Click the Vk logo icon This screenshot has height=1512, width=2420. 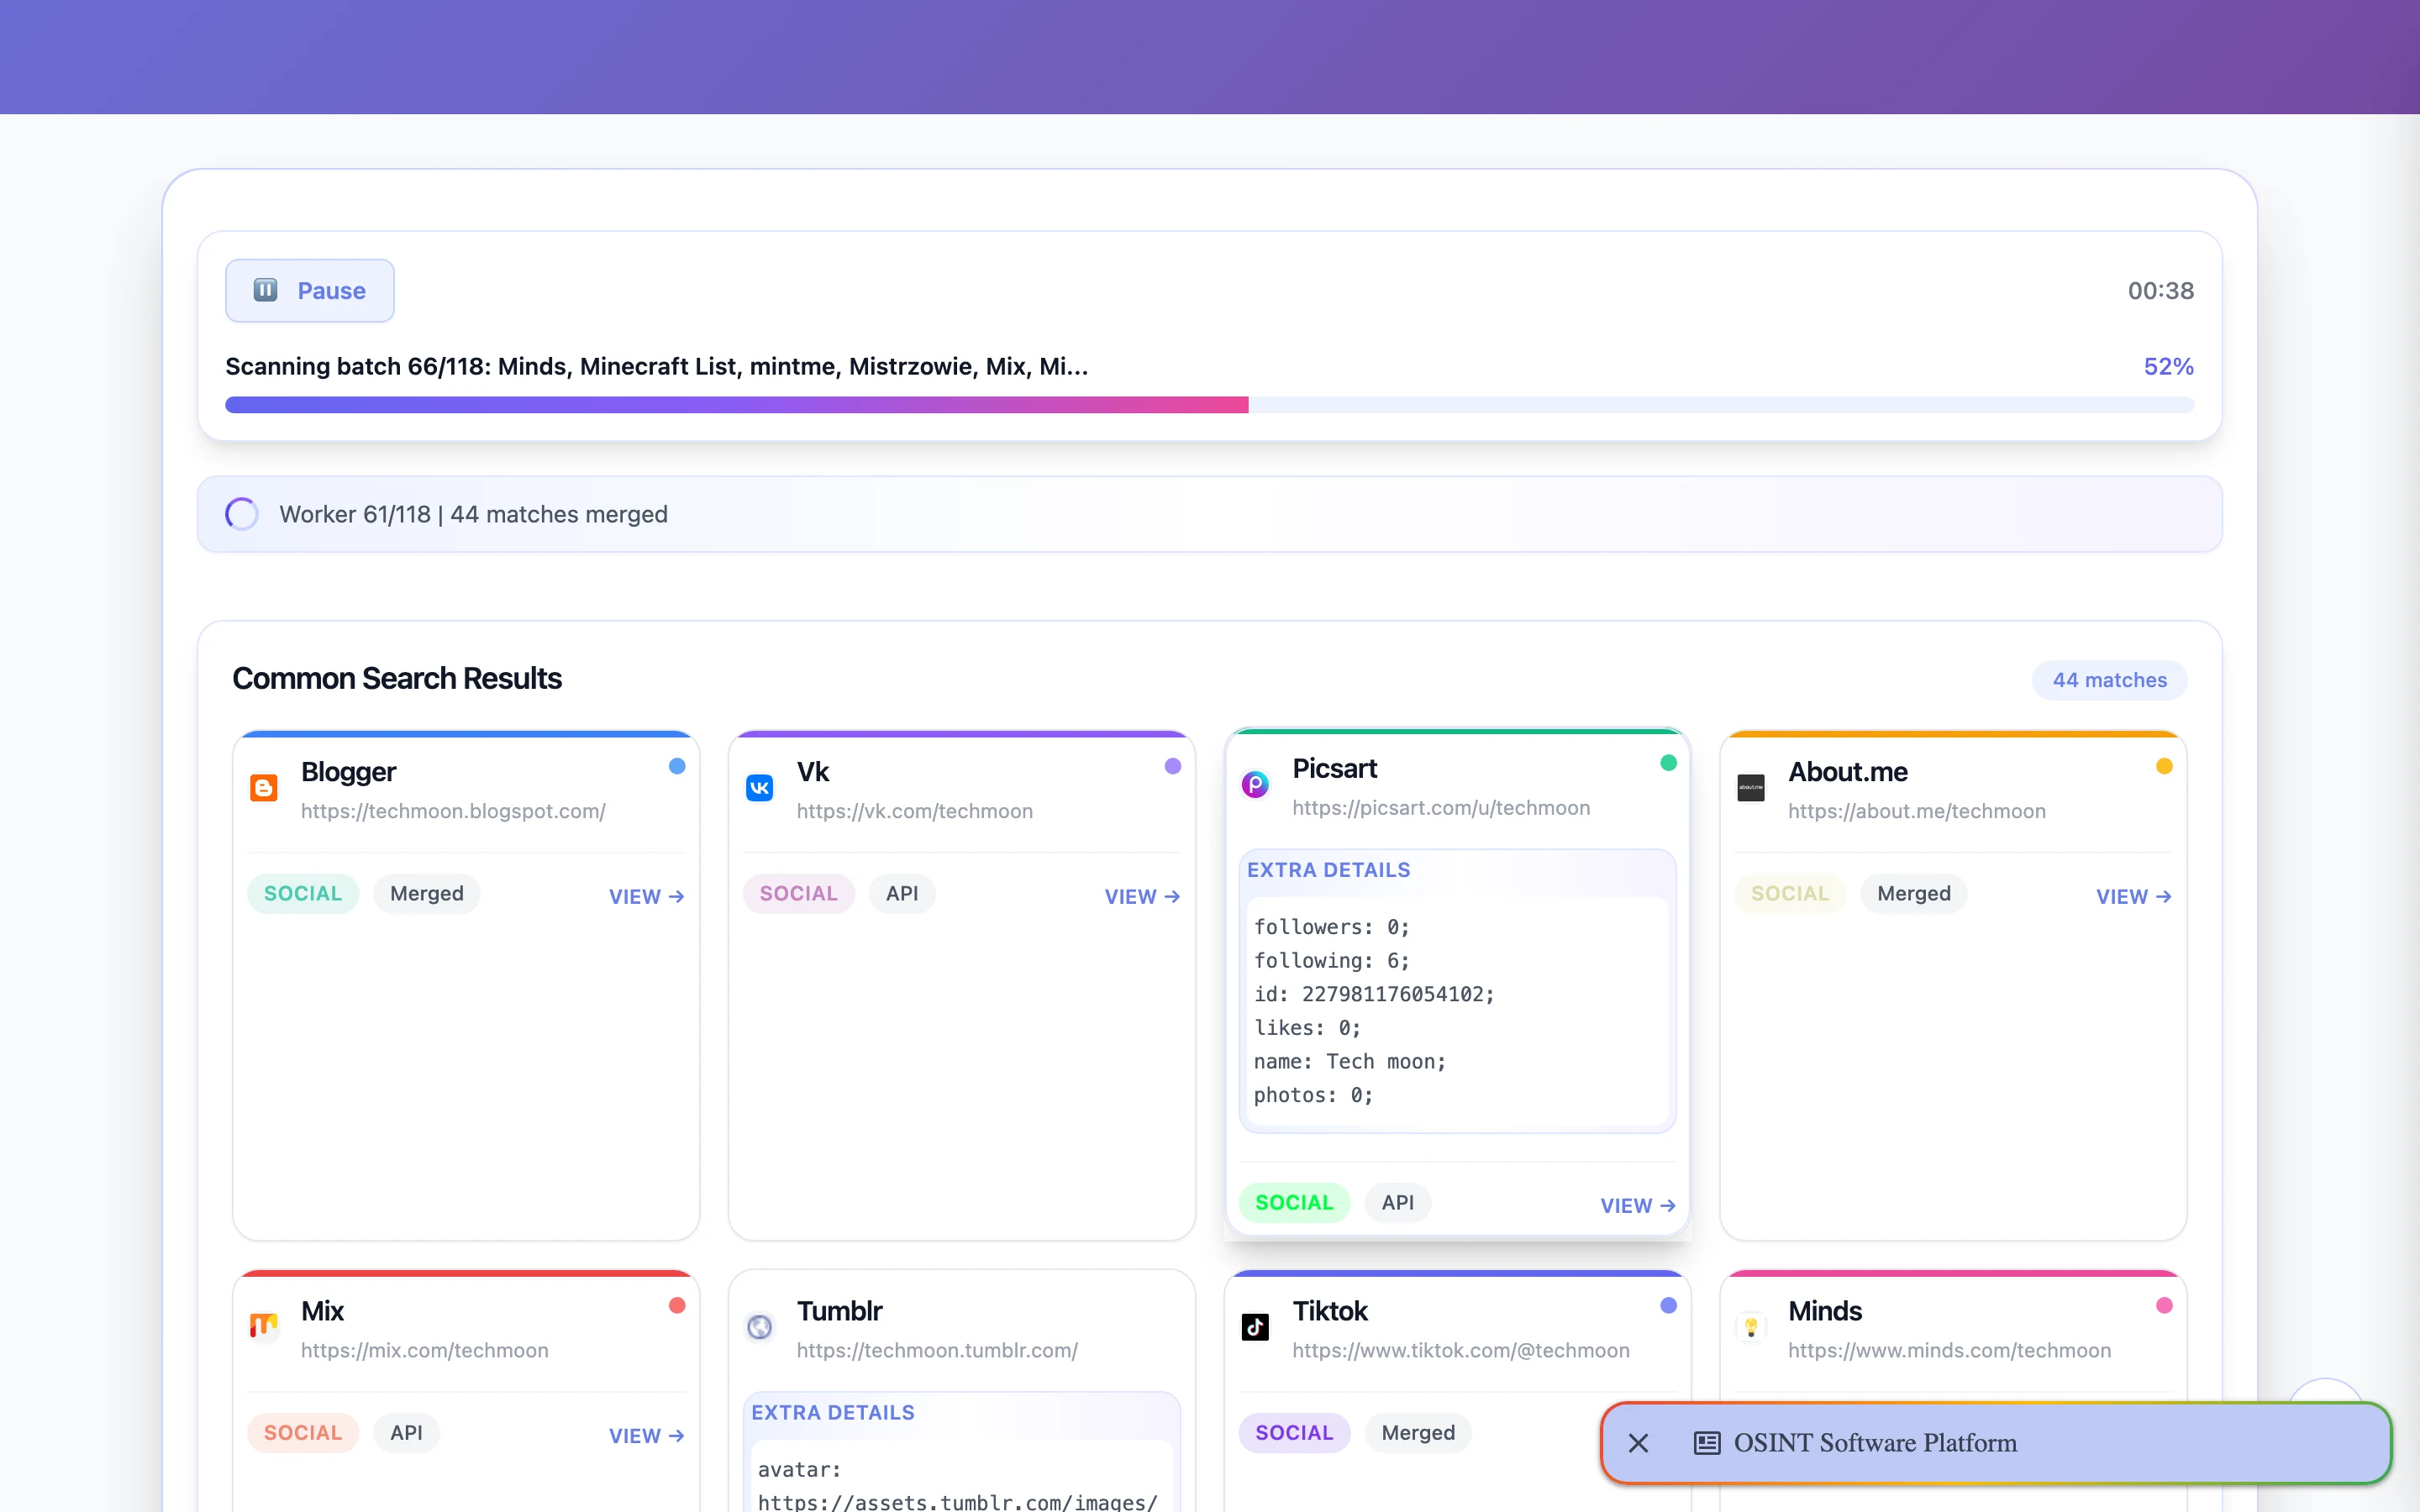coord(760,788)
